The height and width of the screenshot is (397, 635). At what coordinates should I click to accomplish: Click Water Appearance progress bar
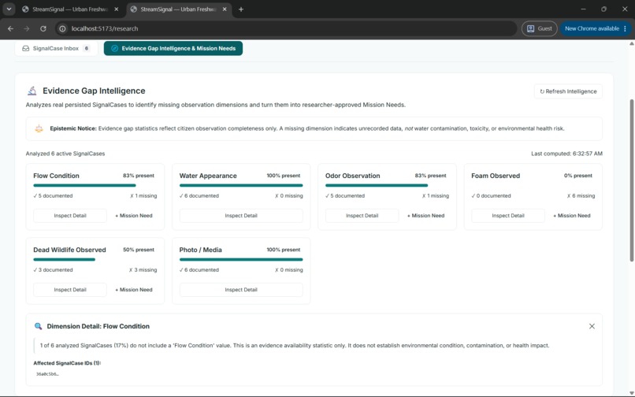241,186
